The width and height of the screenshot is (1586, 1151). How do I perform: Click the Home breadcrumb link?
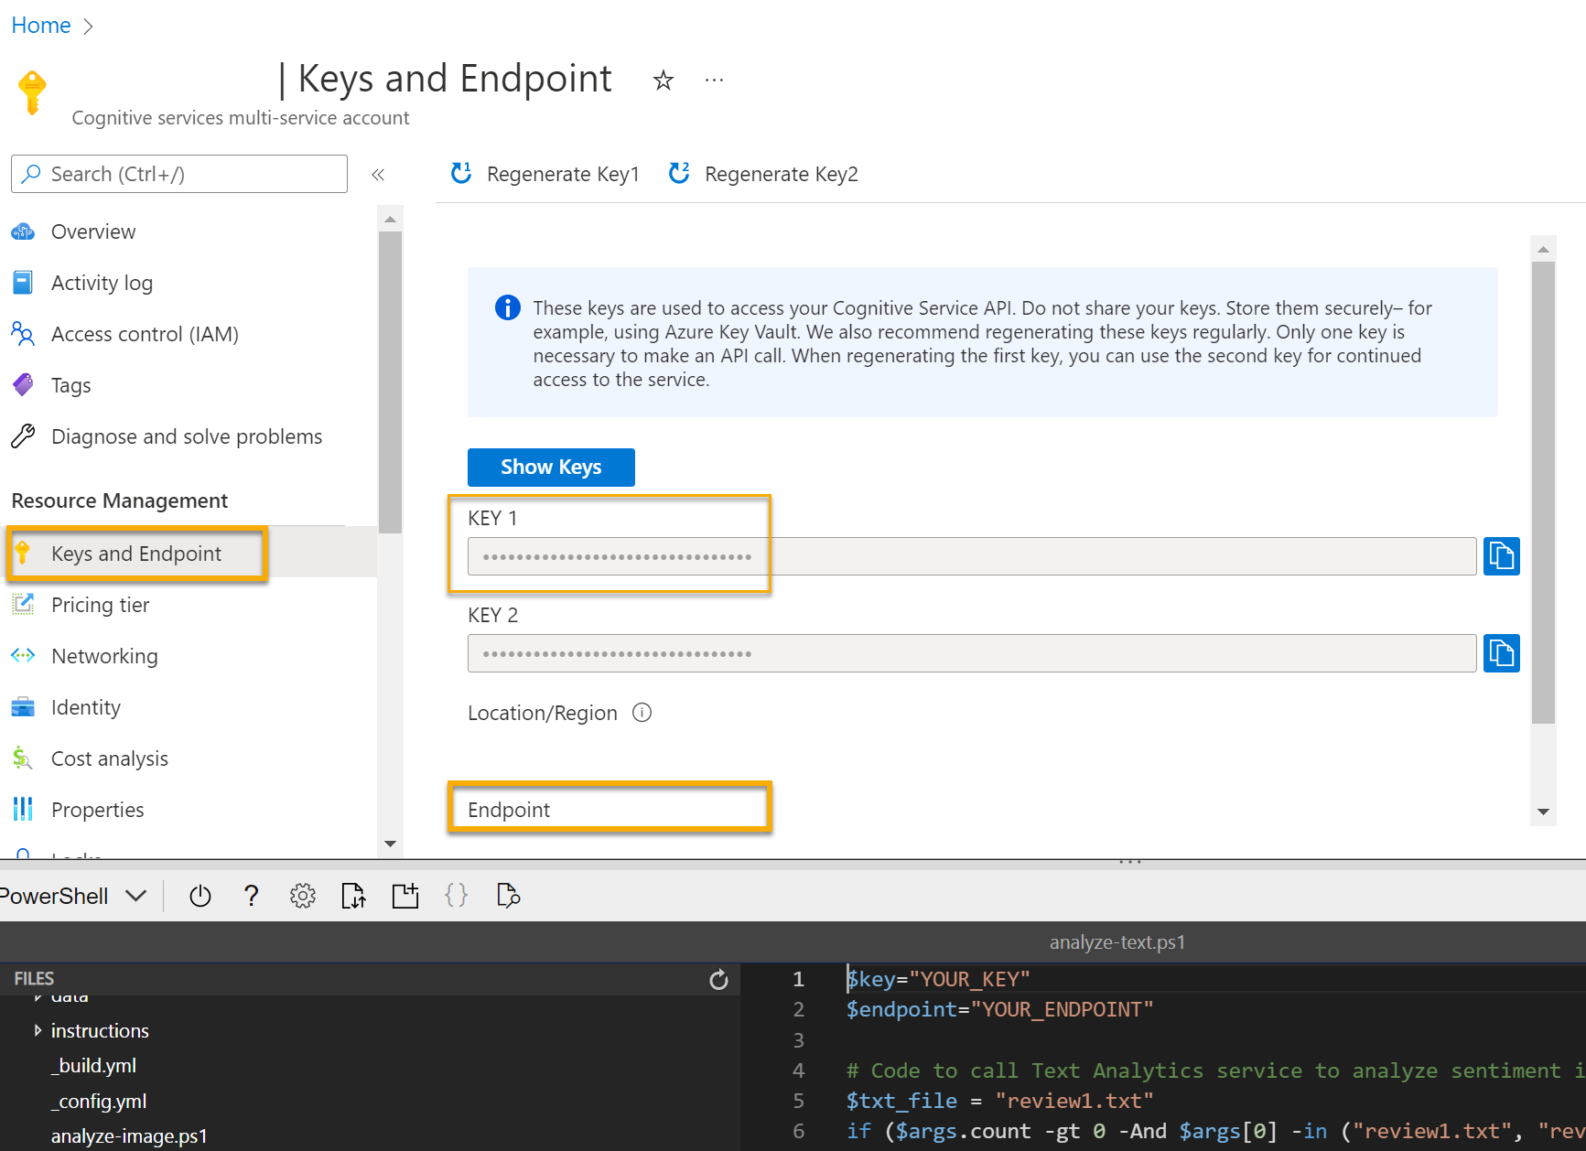click(x=41, y=26)
